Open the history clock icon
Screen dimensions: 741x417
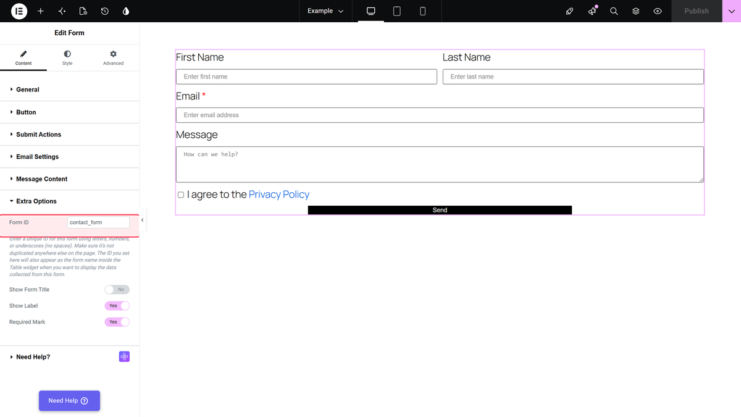point(105,11)
